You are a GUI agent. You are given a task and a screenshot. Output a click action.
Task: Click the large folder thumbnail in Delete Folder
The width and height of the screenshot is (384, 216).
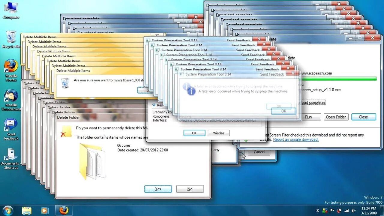click(92, 161)
